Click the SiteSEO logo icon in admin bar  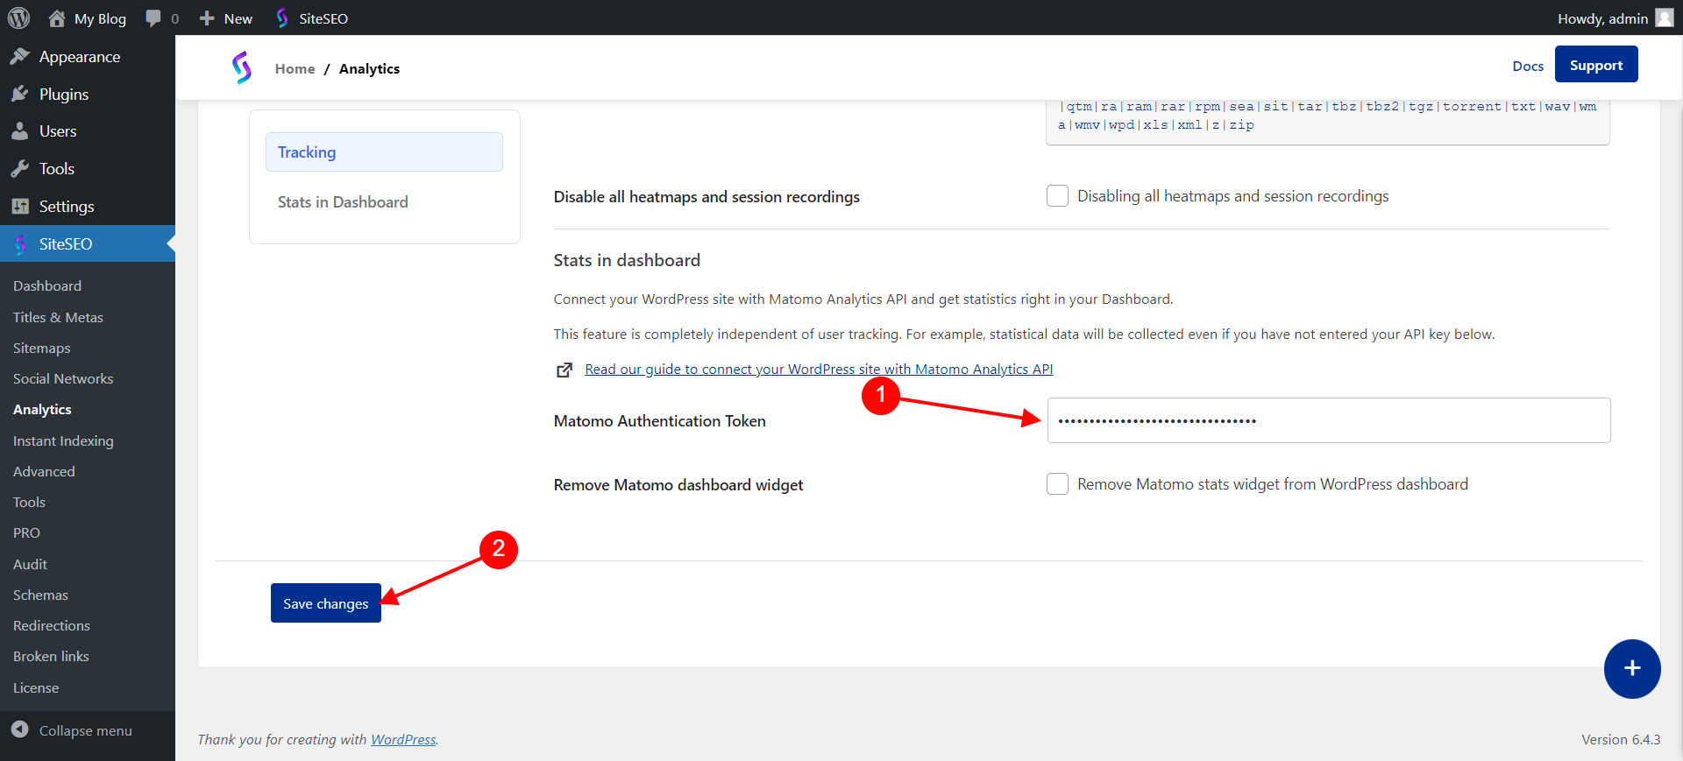tap(282, 18)
